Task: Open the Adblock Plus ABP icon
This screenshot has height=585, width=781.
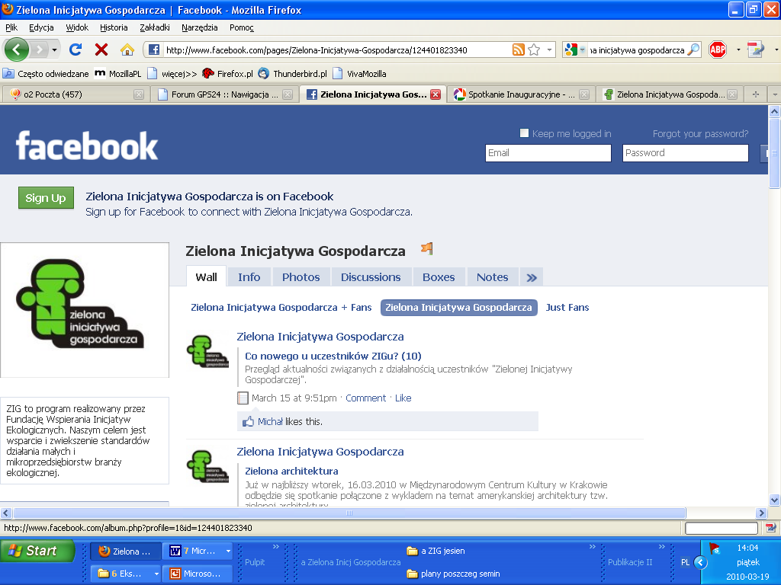Action: pyautogui.click(x=718, y=50)
